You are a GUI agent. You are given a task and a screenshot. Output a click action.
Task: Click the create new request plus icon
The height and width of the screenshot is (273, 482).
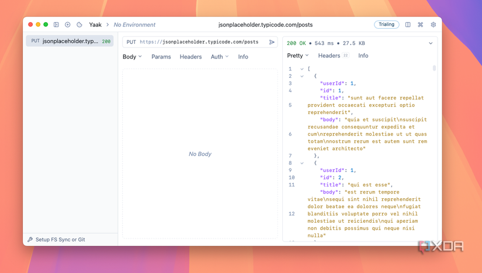68,25
